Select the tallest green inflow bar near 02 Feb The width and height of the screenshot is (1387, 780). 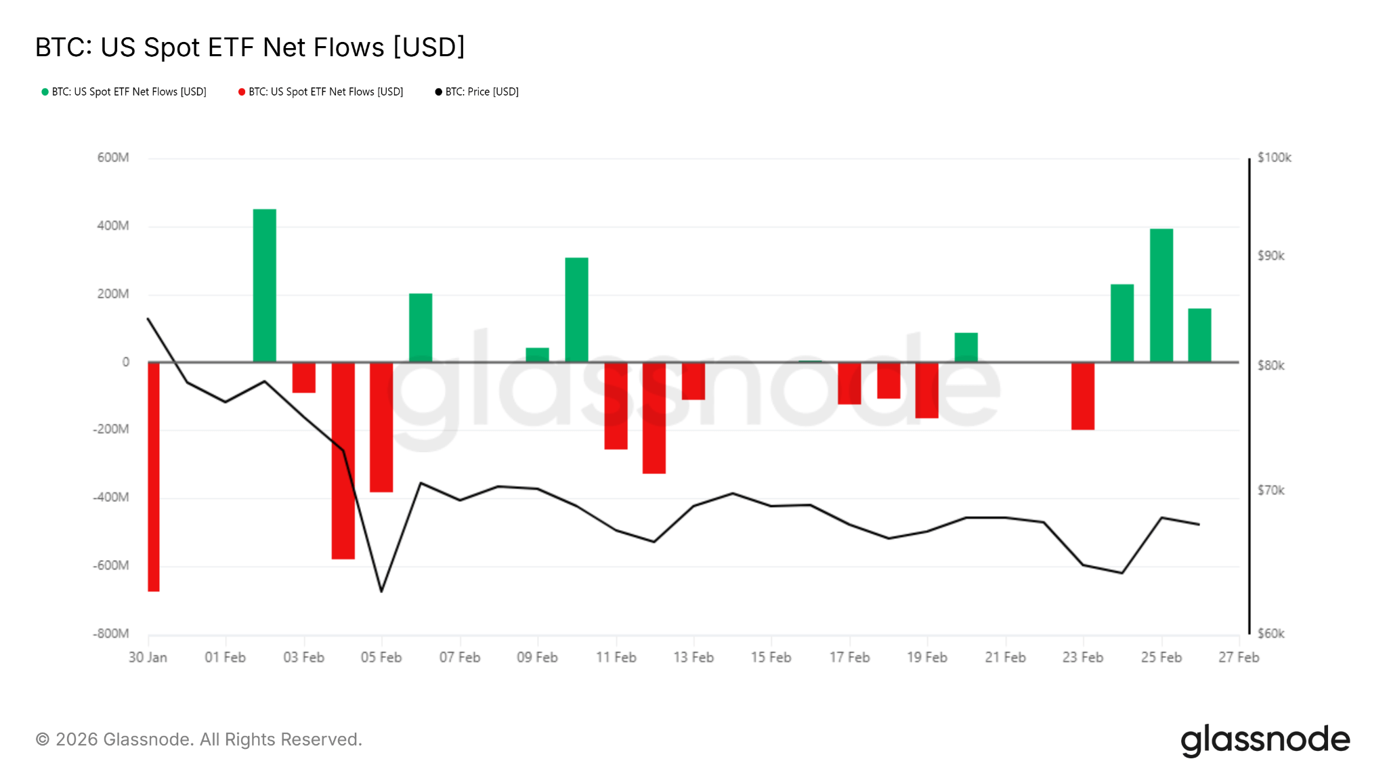[265, 284]
